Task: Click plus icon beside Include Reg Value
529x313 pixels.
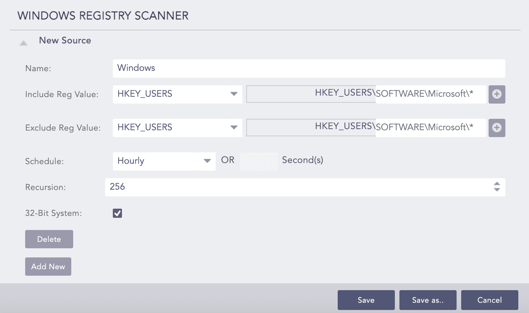Action: 497,94
